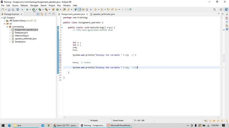The width and height of the screenshot is (229, 128).
Task: Open the Window menu
Action: [67, 5]
